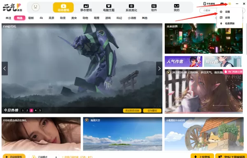247x158 pixels.
Task: Select the 动物 animals category
Action: [85, 18]
